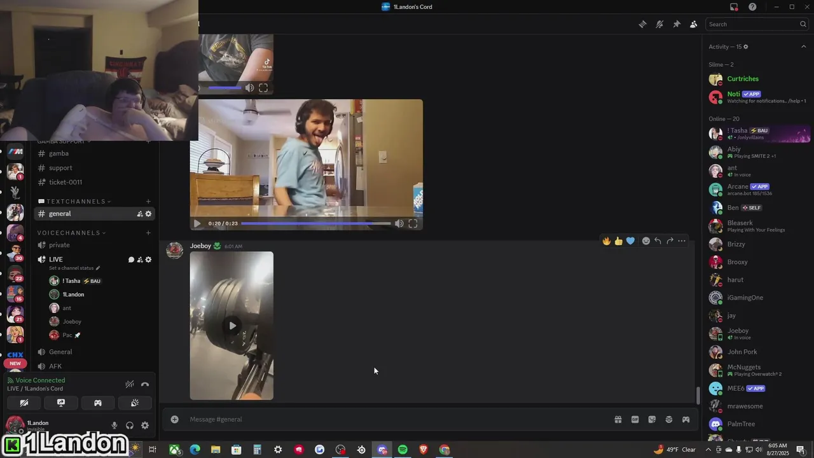Collapse the TEXTCHANNELS category
Screen dimensions: 814x458
point(75,202)
